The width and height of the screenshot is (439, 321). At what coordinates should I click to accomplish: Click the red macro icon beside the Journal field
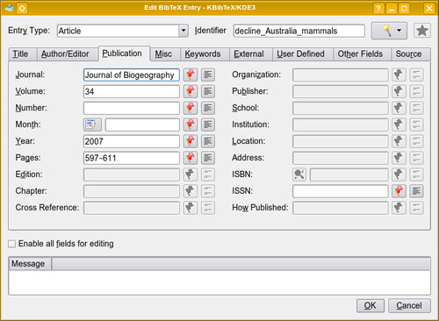pyautogui.click(x=191, y=75)
